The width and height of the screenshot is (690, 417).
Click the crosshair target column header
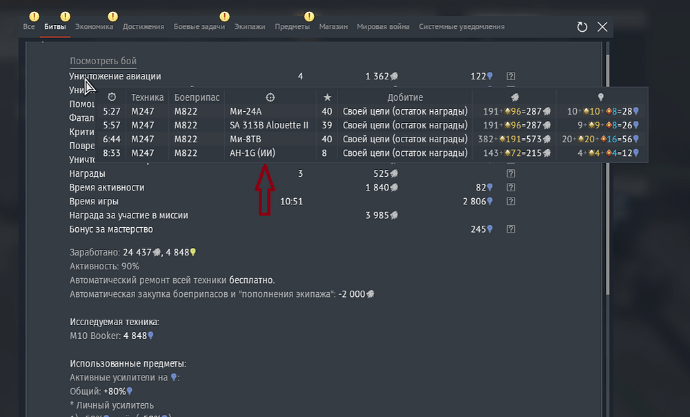click(x=270, y=97)
